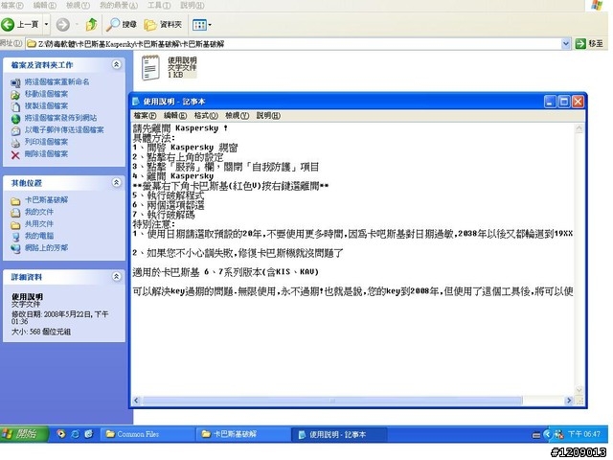Open Notepad 檢視(V) View menu
613x460 pixels.
tap(237, 116)
